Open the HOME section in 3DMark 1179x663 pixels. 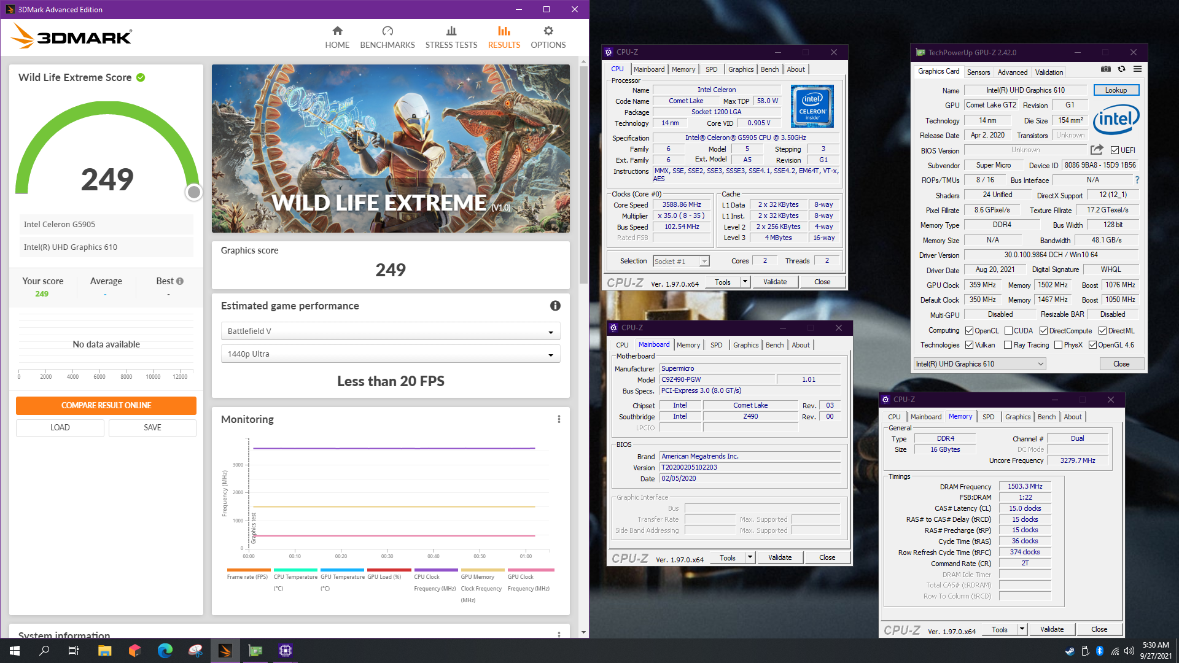(337, 37)
